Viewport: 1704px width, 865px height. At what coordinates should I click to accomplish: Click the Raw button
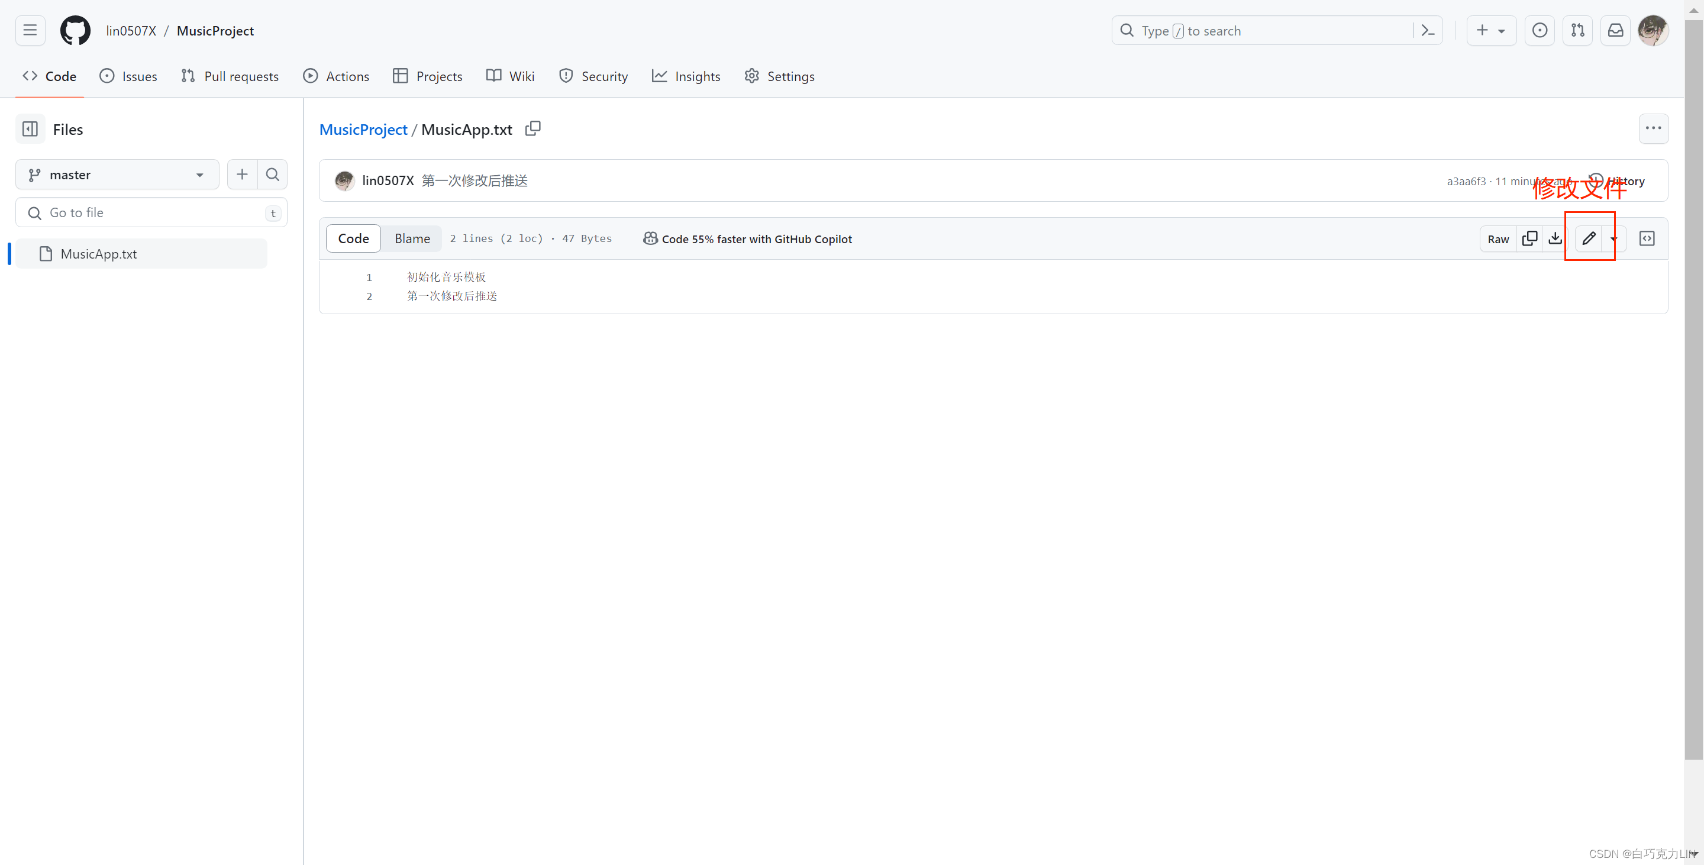coord(1498,239)
